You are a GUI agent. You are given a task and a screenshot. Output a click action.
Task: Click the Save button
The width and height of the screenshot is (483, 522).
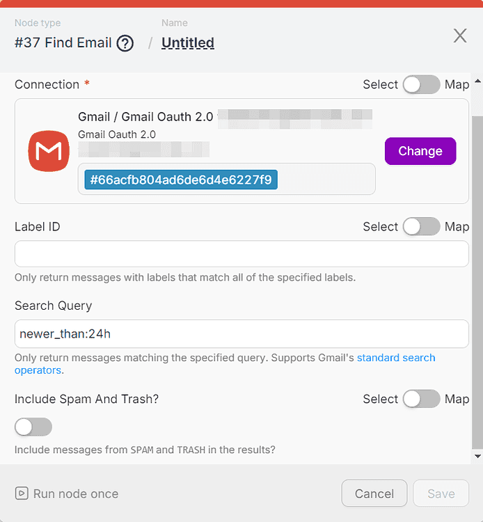tap(441, 493)
